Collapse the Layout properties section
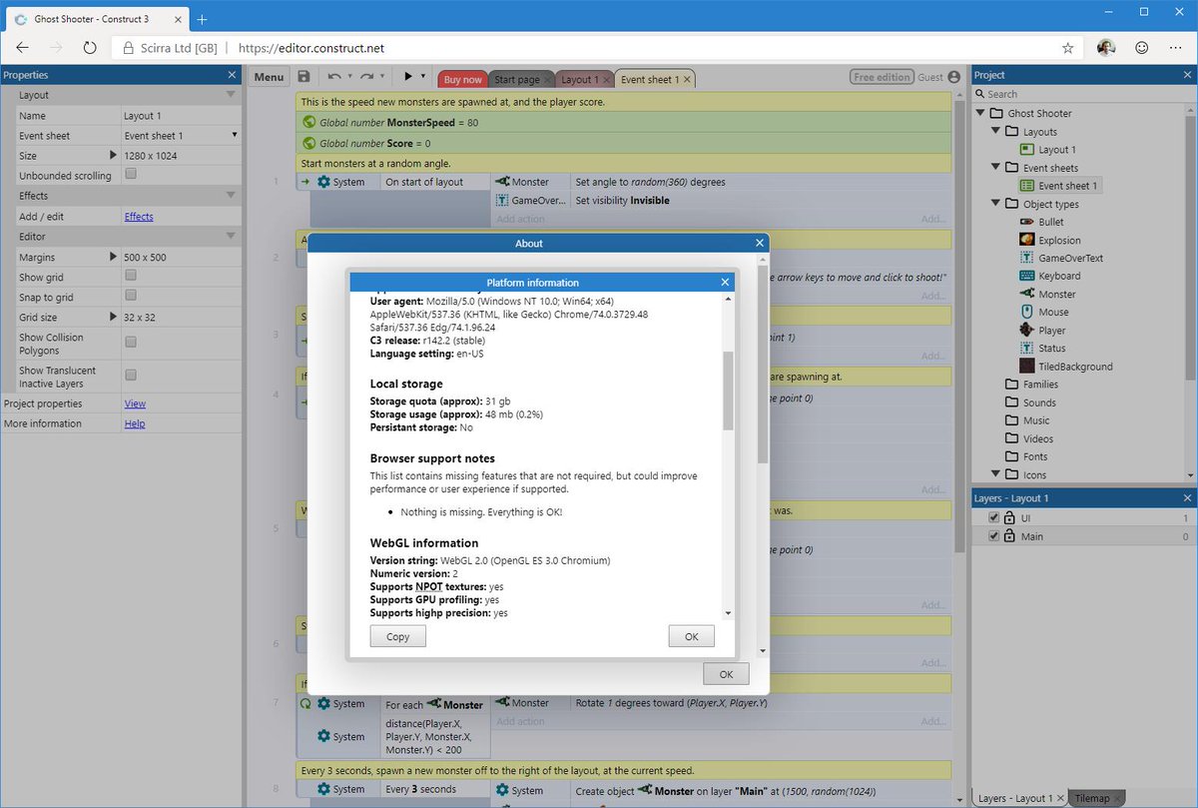This screenshot has width=1198, height=808. [x=231, y=95]
